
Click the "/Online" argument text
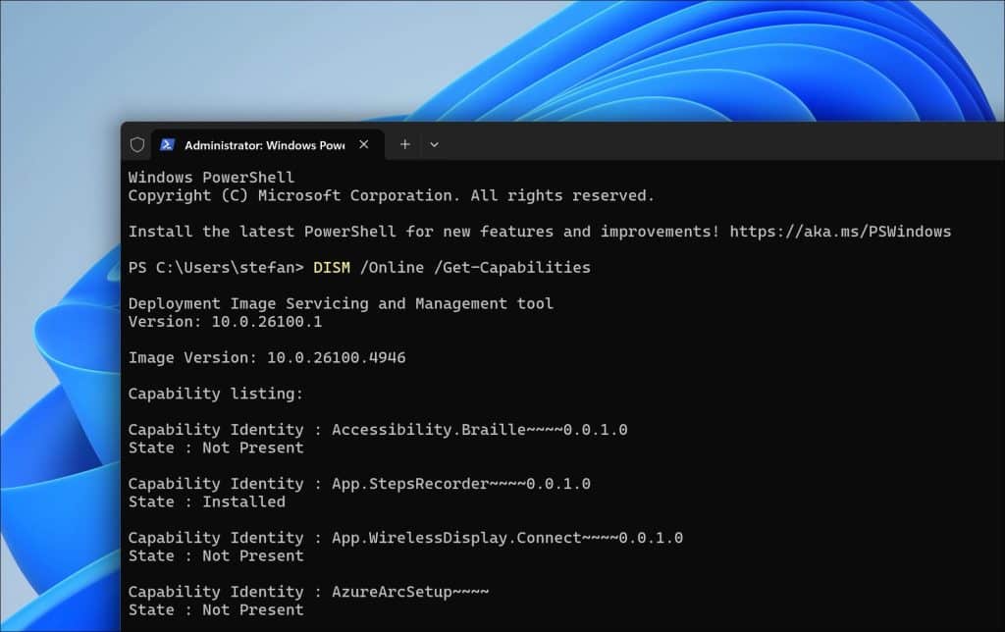pos(392,267)
